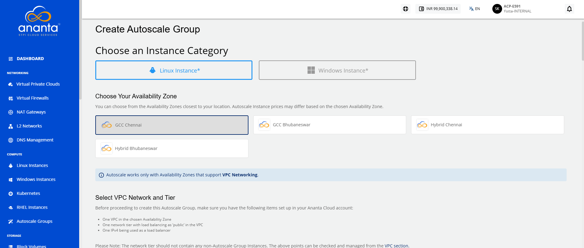The height and width of the screenshot is (248, 584).
Task: Click the NAT Gateways icon
Action: click(x=11, y=112)
